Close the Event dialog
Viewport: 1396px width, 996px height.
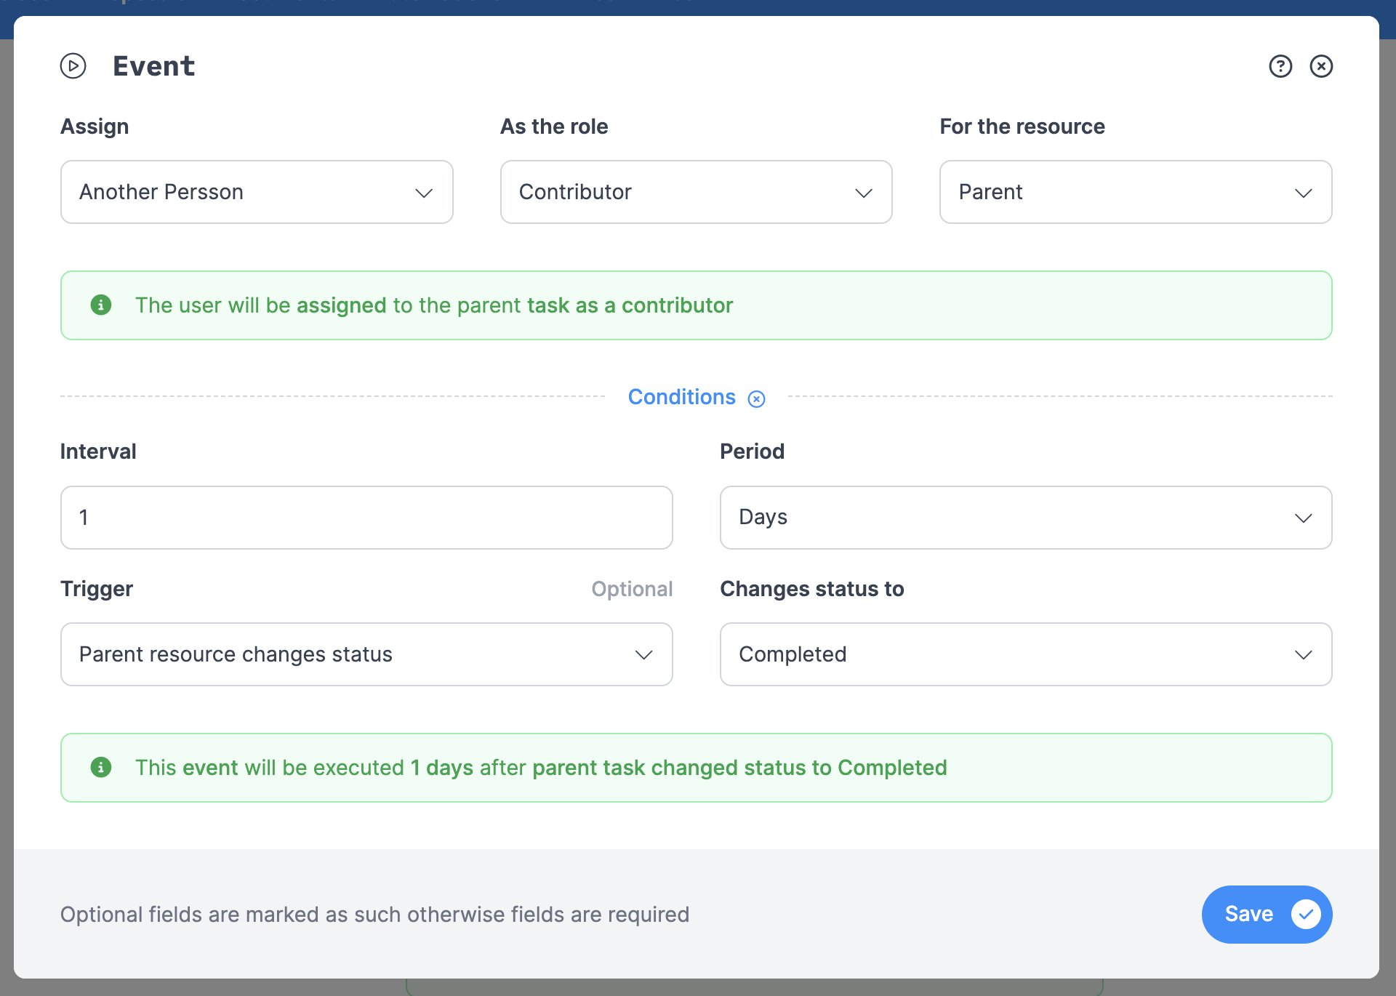coord(1322,66)
